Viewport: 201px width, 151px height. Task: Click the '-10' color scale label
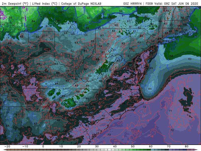25,146
